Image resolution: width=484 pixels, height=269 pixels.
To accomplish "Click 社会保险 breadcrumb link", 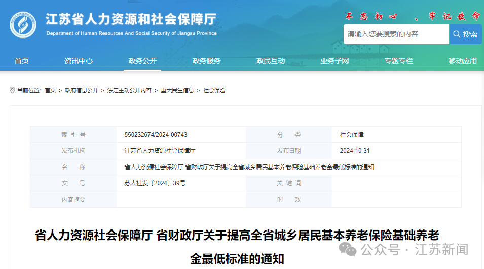I will click(x=214, y=90).
